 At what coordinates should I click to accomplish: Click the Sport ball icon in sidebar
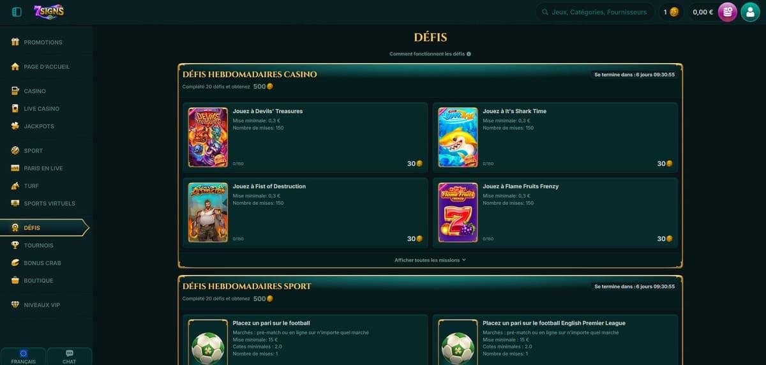[15, 151]
